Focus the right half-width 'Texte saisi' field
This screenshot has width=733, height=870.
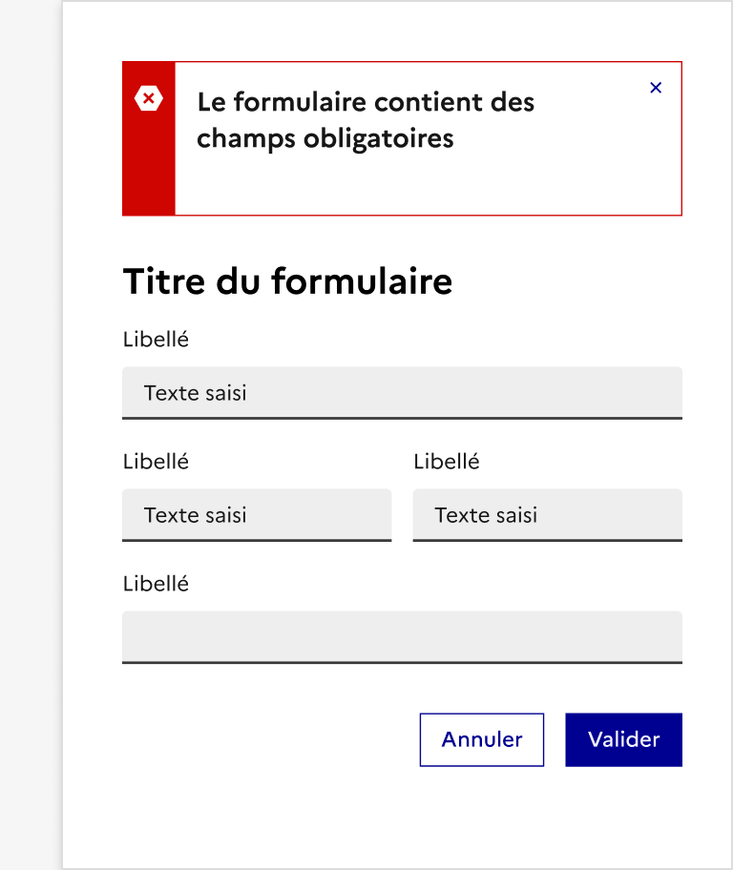547,515
